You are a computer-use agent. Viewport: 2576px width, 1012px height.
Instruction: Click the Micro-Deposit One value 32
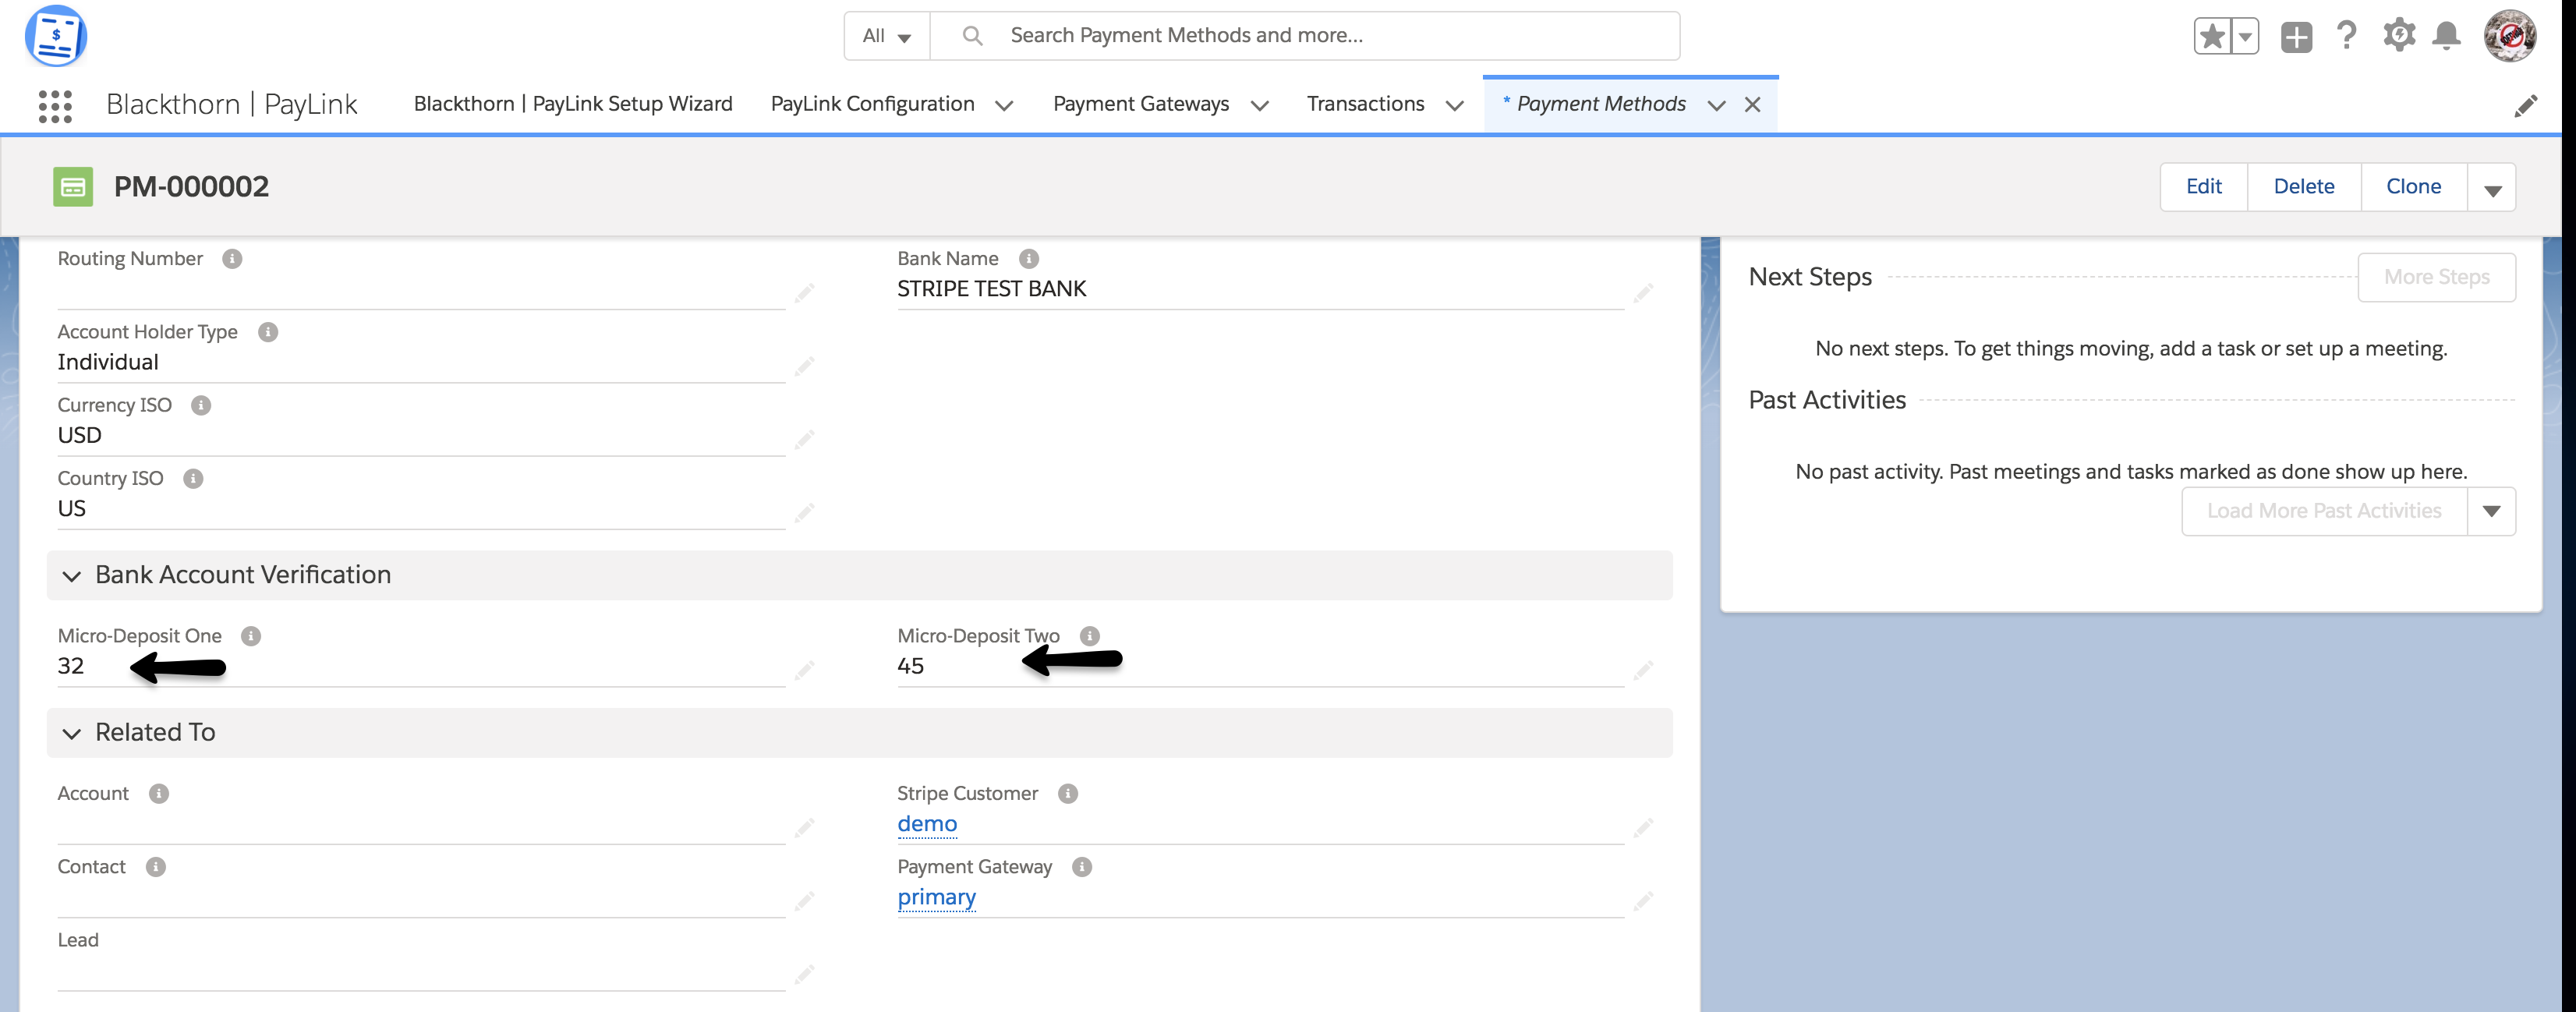click(x=70, y=666)
